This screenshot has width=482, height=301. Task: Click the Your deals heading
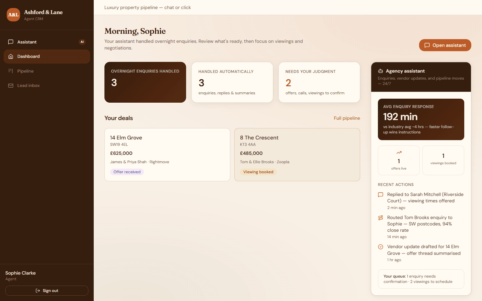[x=118, y=118]
